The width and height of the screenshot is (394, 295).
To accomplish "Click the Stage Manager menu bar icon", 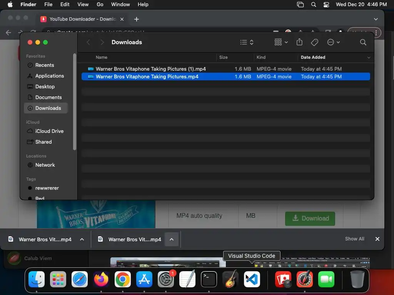I will point(300,5).
